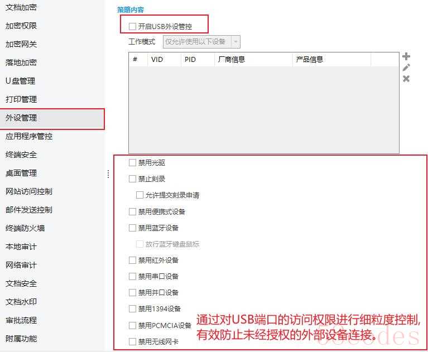Image resolution: width=428 pixels, height=352 pixels.
Task: Tick the 禁用光驱 checkbox
Action: (x=132, y=163)
